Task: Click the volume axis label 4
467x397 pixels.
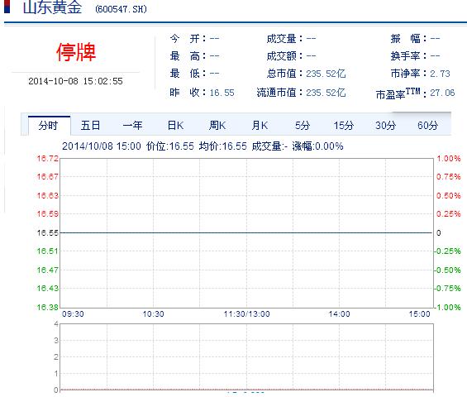Action: click(56, 323)
